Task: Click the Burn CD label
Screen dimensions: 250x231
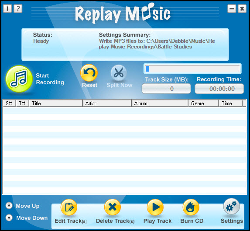Action: tap(192, 221)
